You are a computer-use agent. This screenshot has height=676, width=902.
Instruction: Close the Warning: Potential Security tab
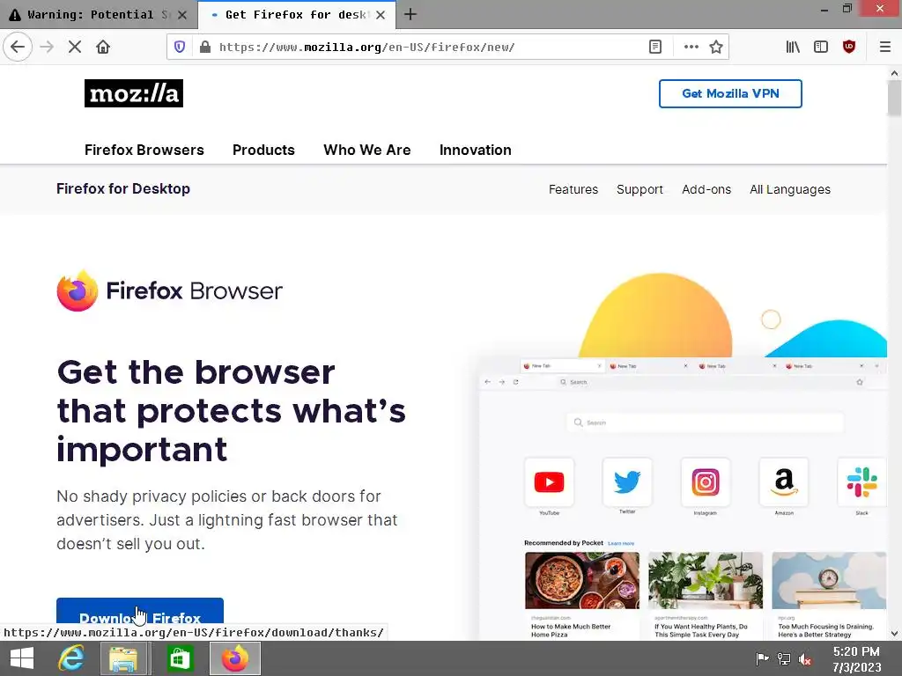(x=182, y=15)
